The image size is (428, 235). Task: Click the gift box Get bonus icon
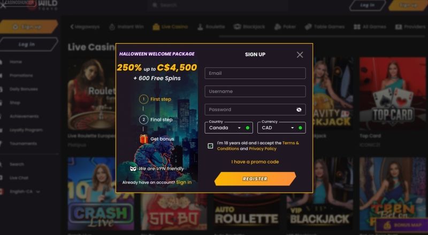144,139
